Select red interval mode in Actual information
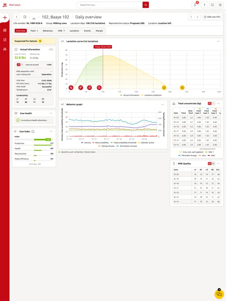226x301 pixels. [x=18, y=65]
